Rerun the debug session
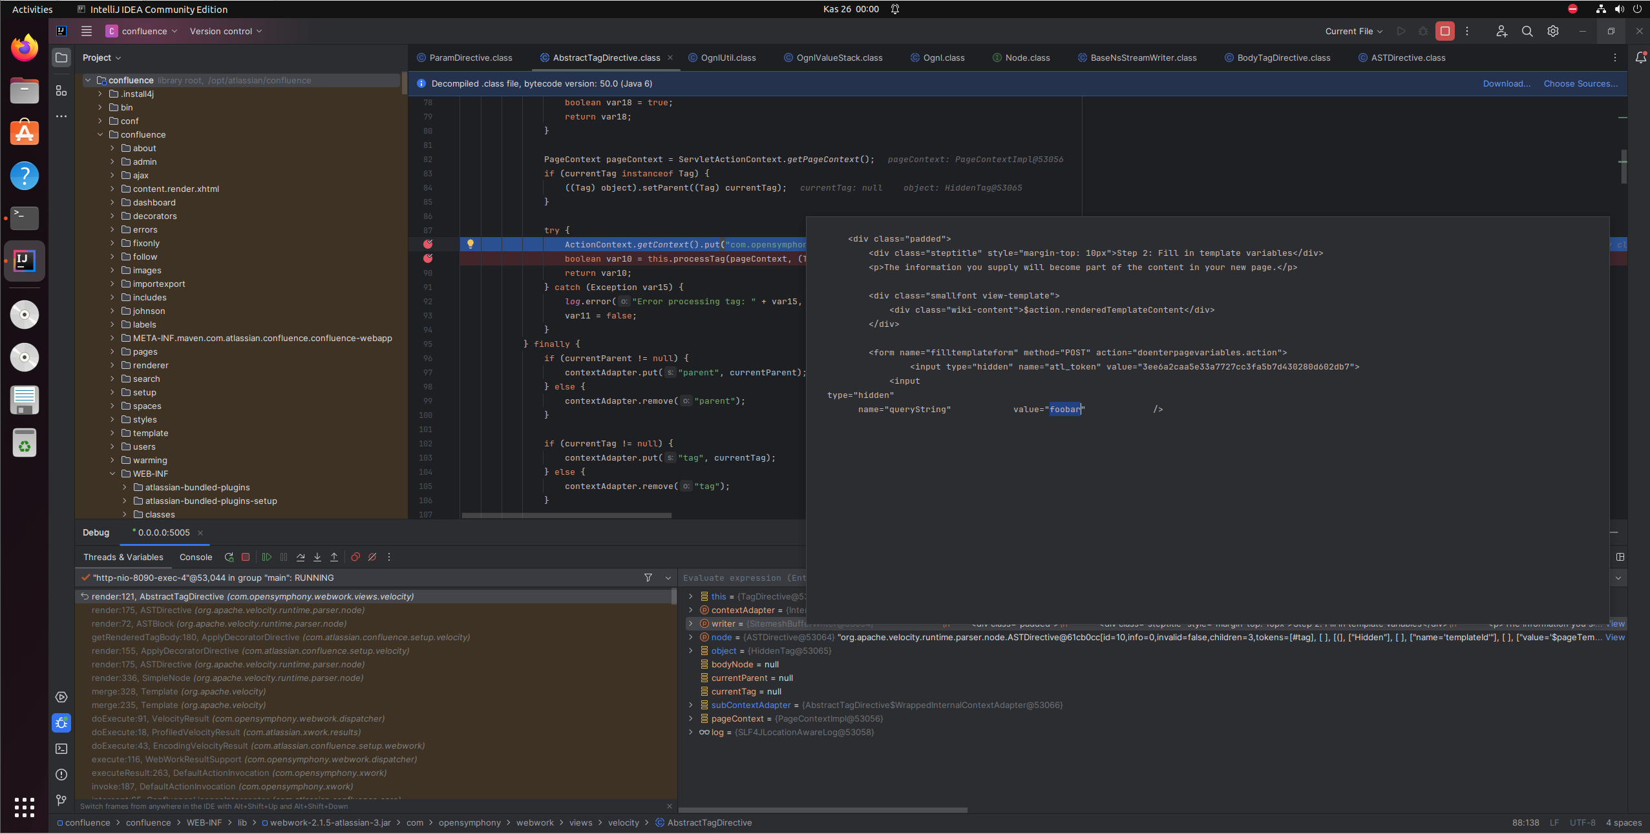The width and height of the screenshot is (1650, 834). click(x=229, y=557)
